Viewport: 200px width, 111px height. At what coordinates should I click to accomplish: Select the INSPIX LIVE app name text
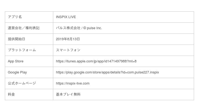66,17
